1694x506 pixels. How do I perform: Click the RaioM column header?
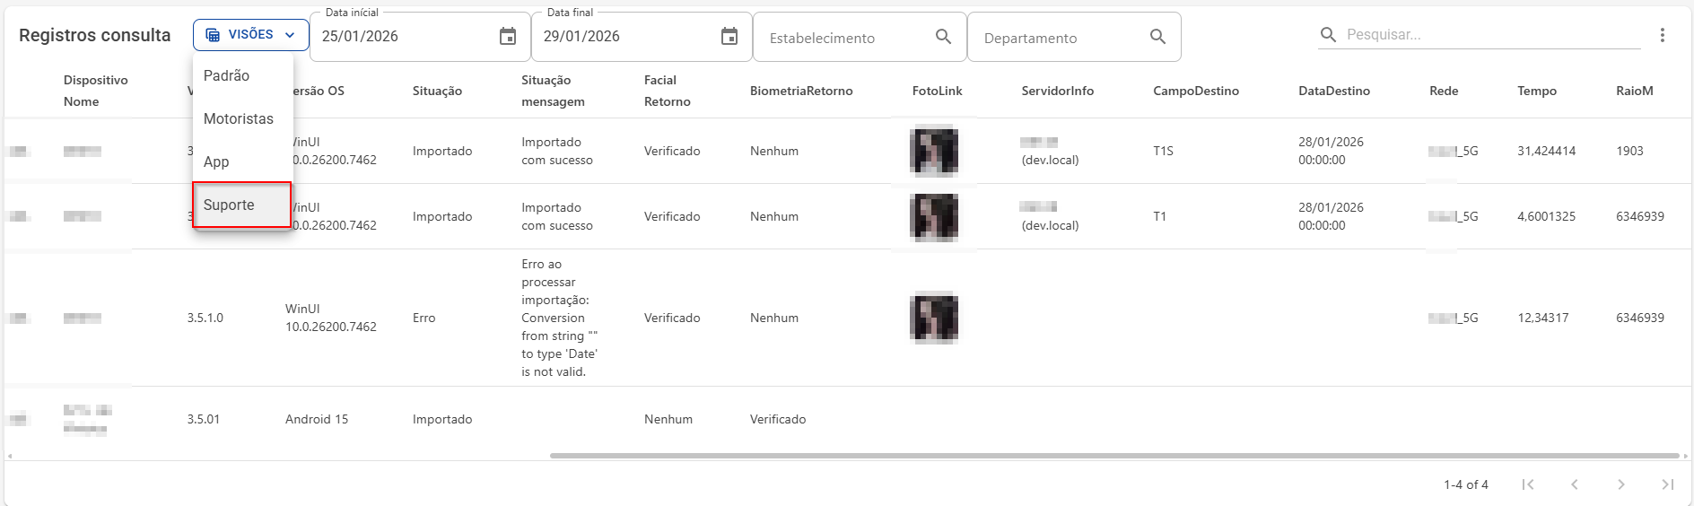coord(1634,91)
